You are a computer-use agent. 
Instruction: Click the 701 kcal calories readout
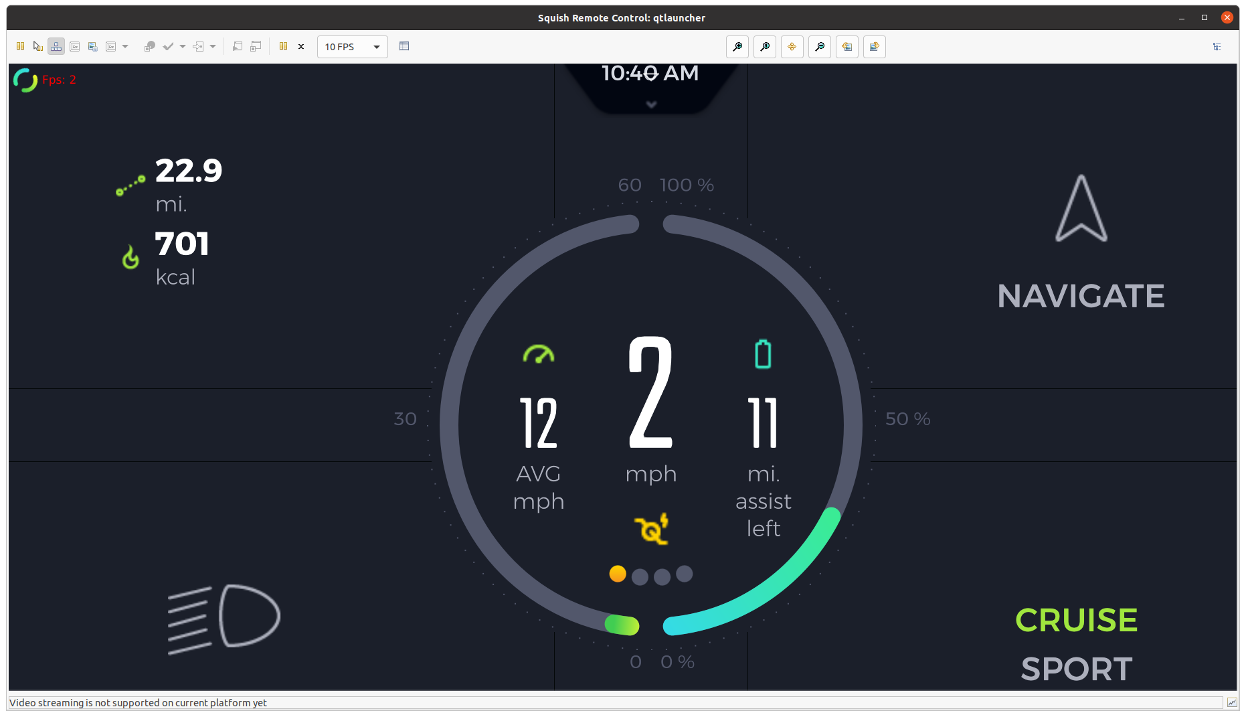182,258
